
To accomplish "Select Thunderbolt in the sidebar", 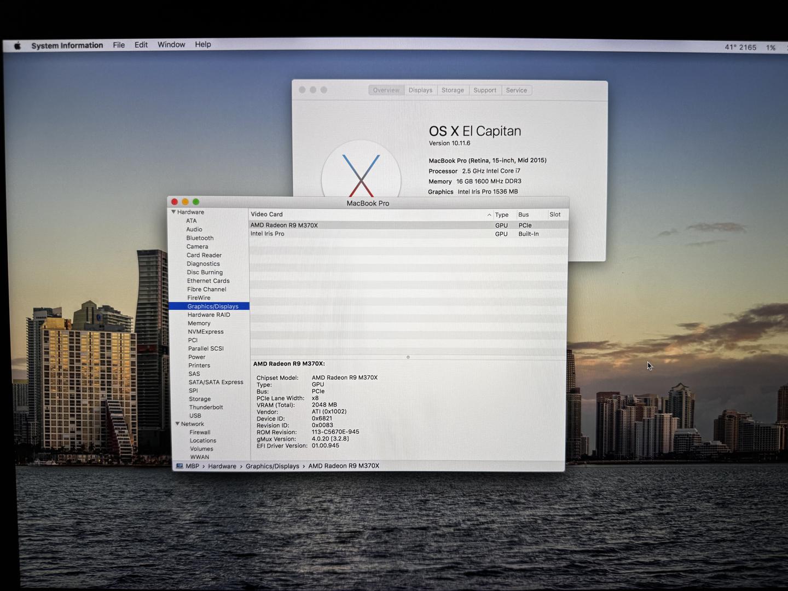I will pyautogui.click(x=206, y=407).
